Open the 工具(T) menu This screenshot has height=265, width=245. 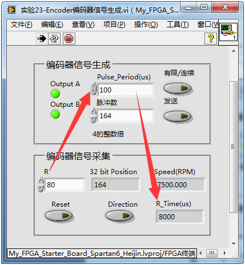(178, 25)
